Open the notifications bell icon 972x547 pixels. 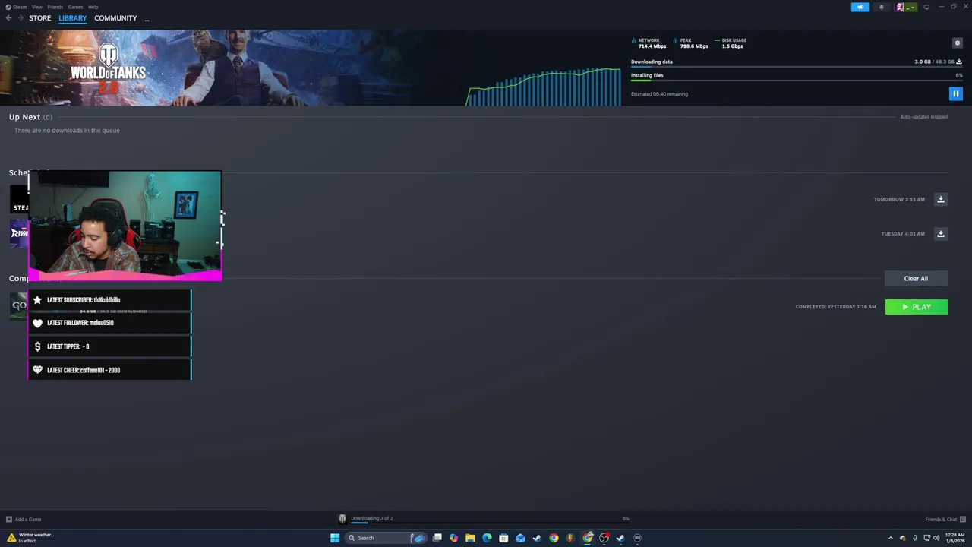pyautogui.click(x=881, y=7)
